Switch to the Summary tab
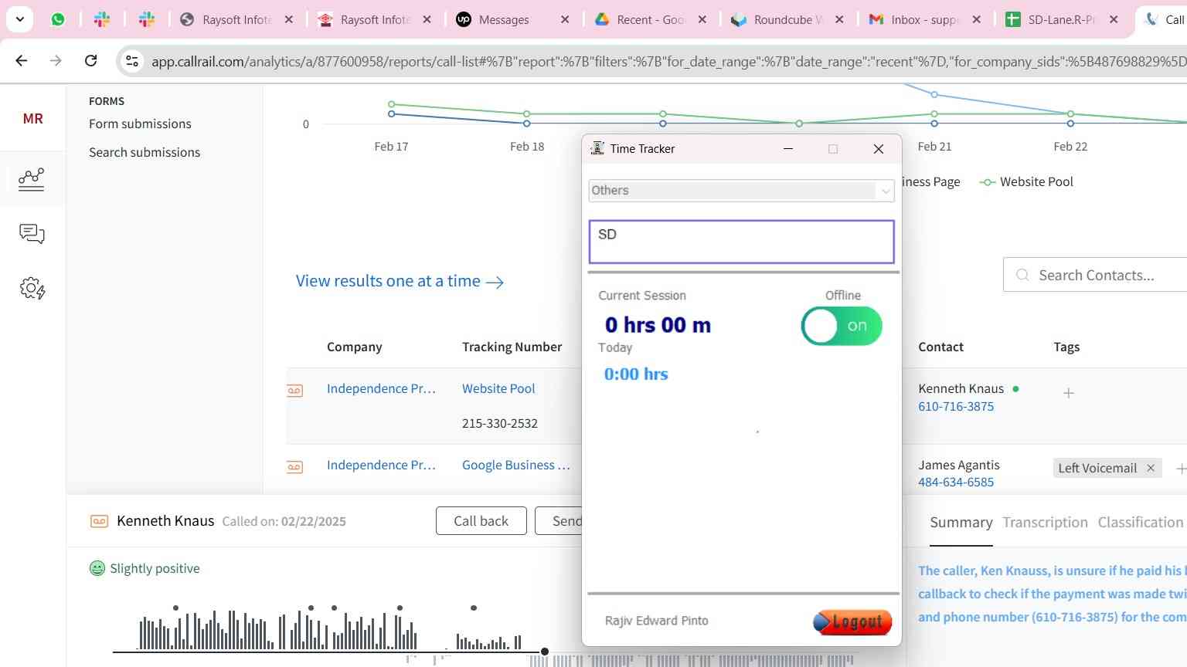This screenshot has width=1187, height=667. point(961,523)
